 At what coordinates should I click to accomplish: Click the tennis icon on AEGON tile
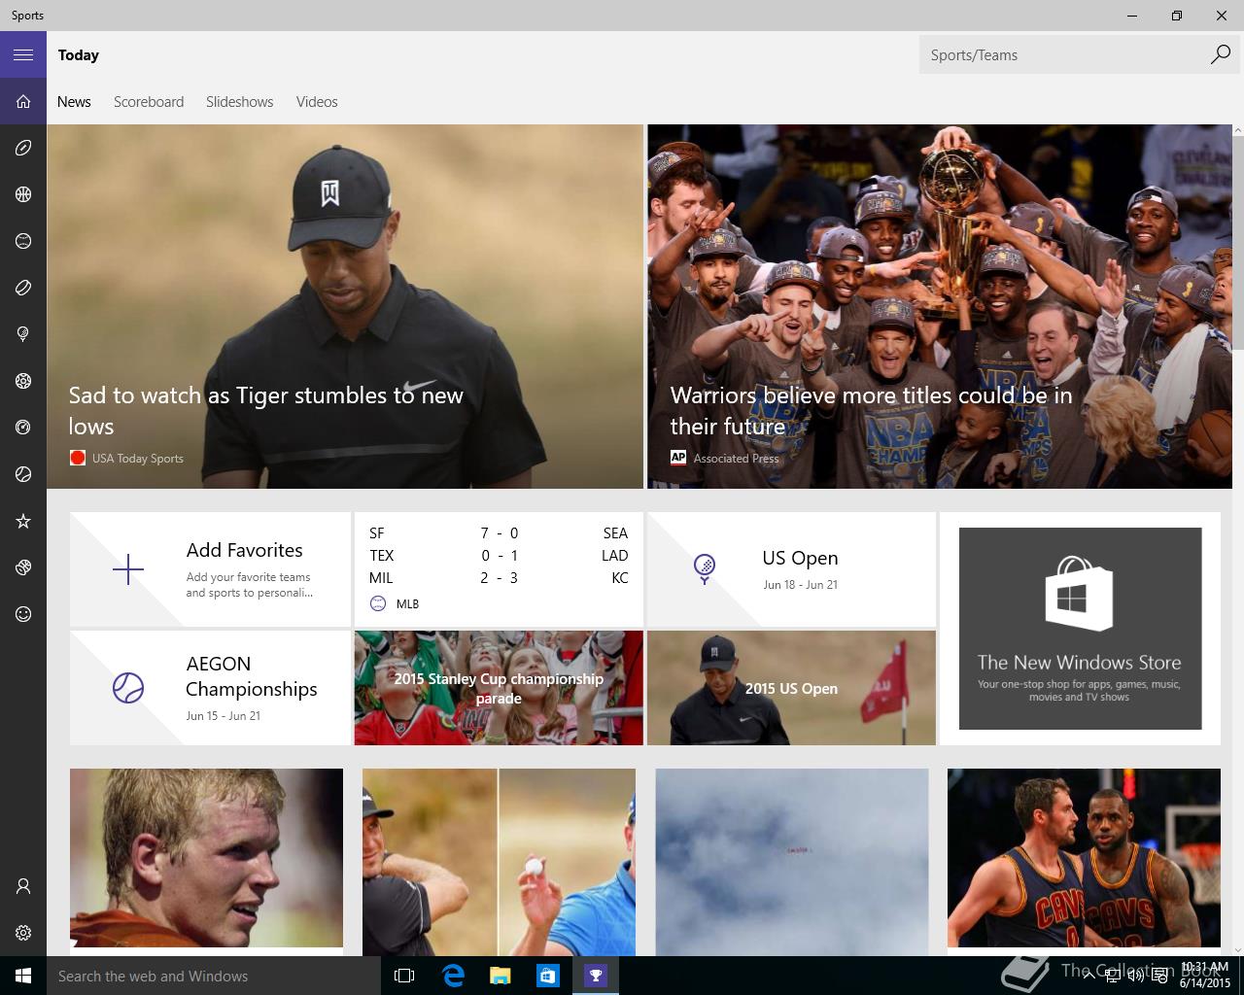point(128,688)
